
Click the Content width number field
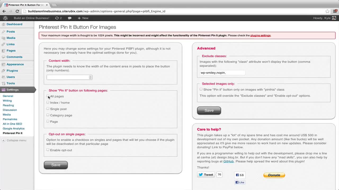tap(69, 77)
